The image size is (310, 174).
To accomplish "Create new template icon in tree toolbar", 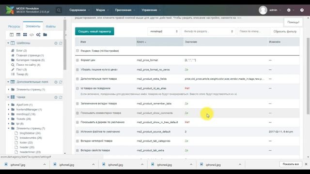I will [12, 35].
